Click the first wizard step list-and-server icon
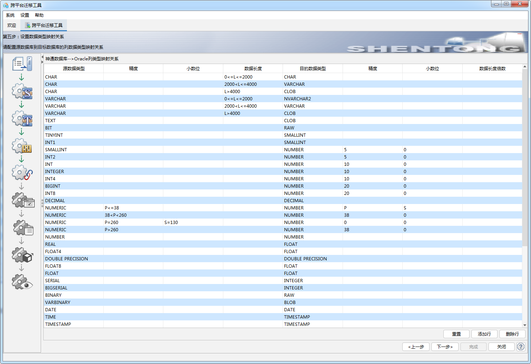The width and height of the screenshot is (531, 364). 22,64
